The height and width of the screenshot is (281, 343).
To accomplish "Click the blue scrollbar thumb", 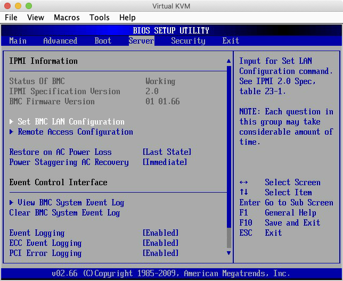I will point(229,147).
